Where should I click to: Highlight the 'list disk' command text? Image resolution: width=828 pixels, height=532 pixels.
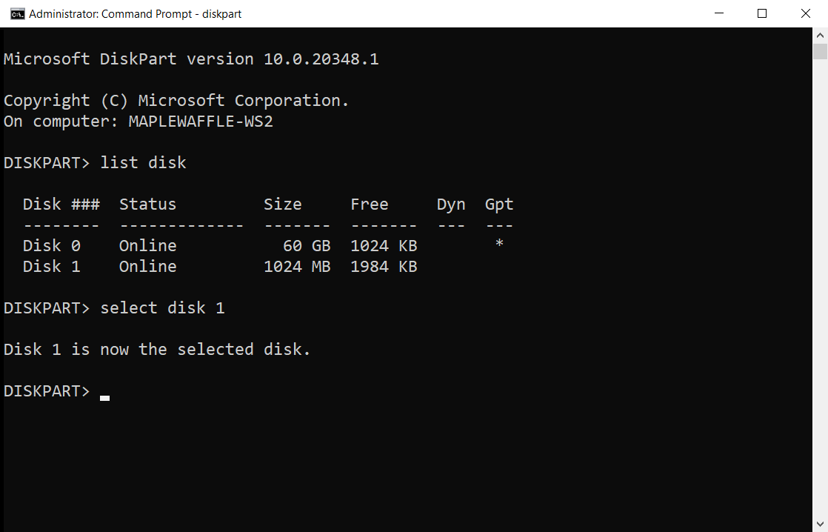[x=143, y=162]
